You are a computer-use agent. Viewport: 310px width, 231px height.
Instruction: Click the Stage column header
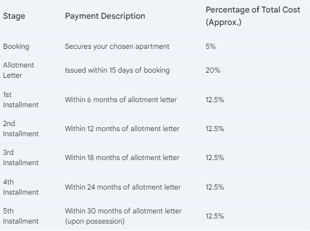point(14,16)
